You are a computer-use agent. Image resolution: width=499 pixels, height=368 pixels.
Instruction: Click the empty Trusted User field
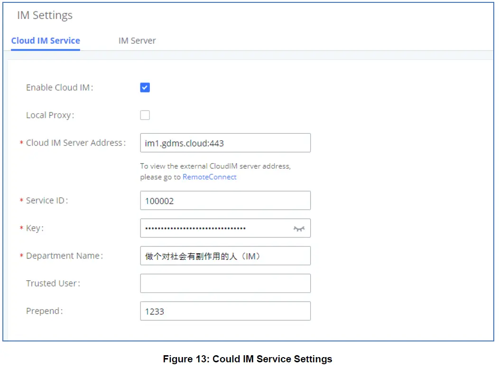[225, 284]
